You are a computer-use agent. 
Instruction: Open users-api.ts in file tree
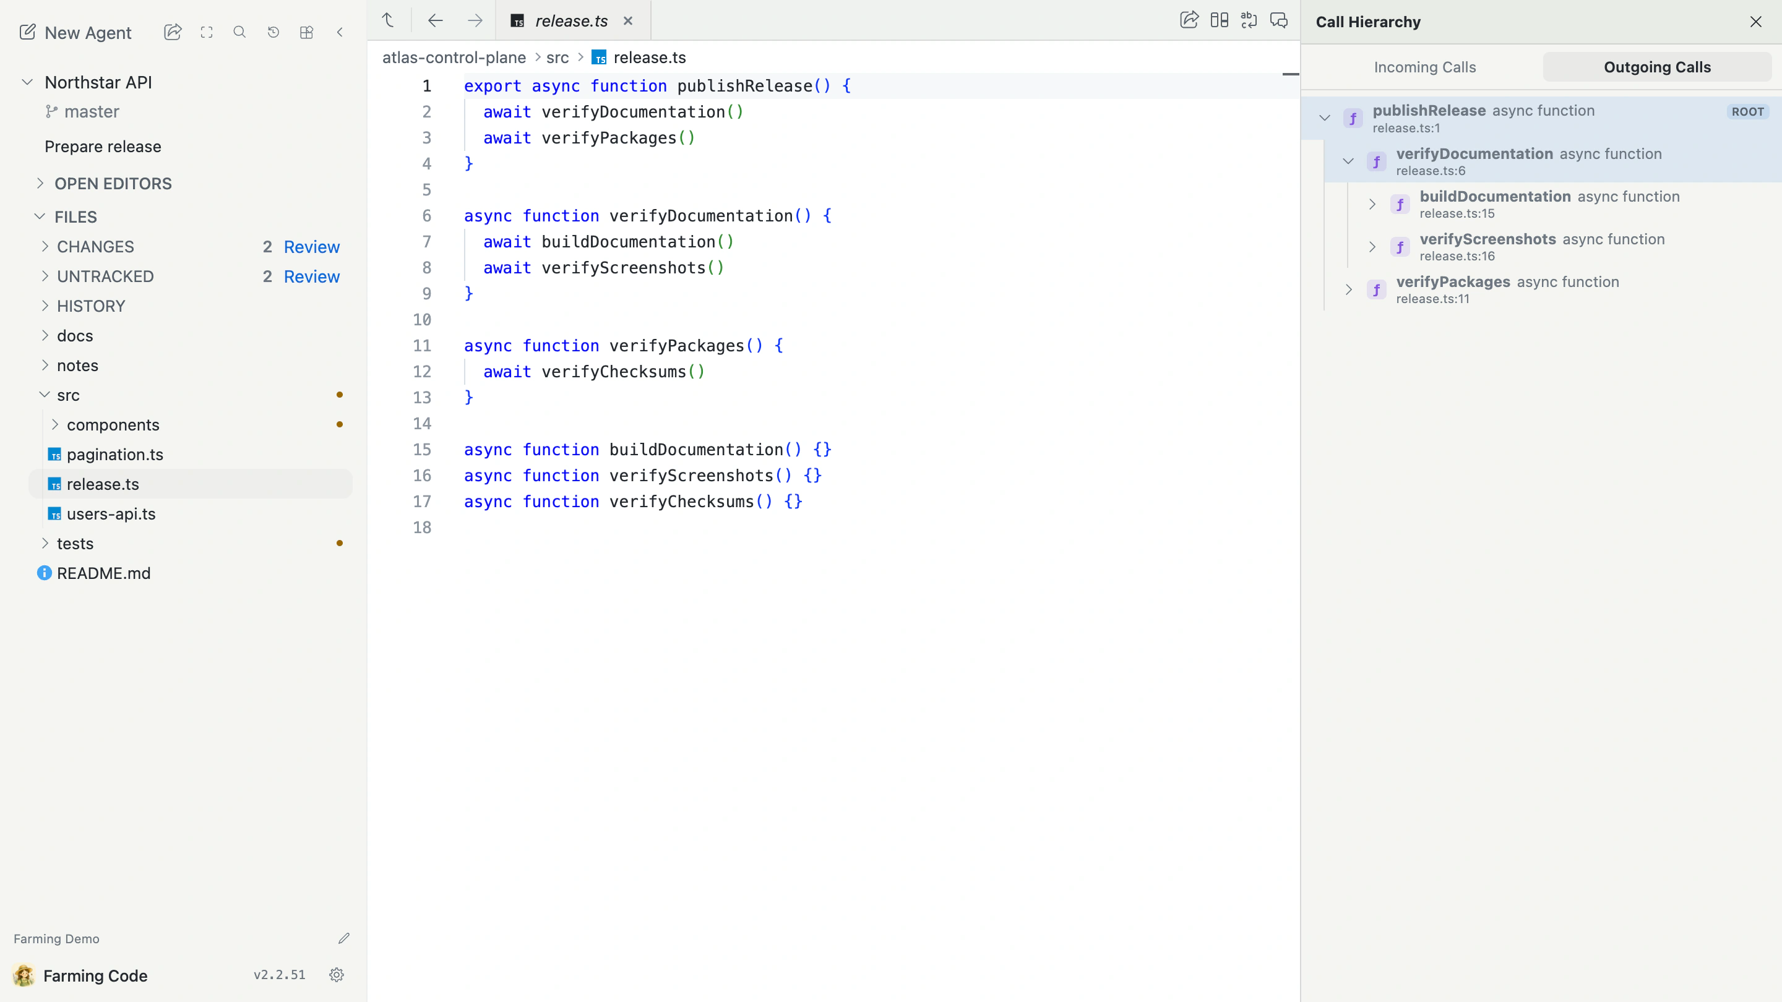click(111, 514)
